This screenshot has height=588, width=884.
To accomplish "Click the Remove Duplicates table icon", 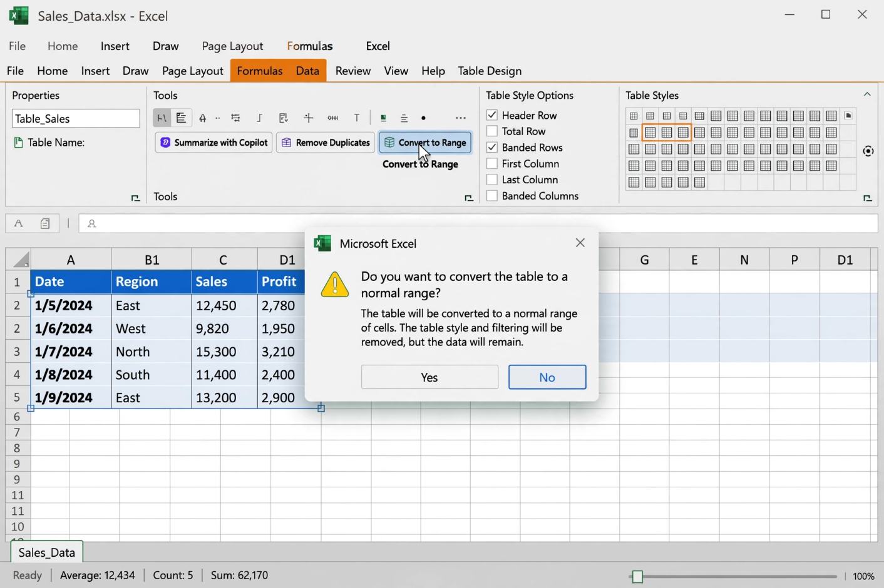I will pyautogui.click(x=286, y=143).
